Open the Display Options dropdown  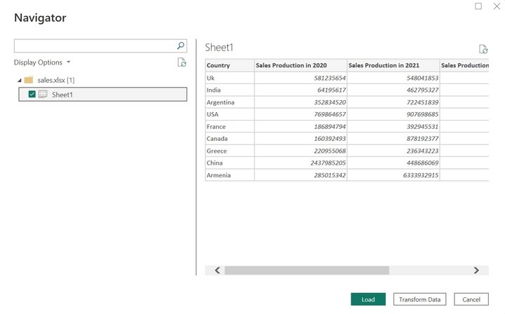[42, 62]
